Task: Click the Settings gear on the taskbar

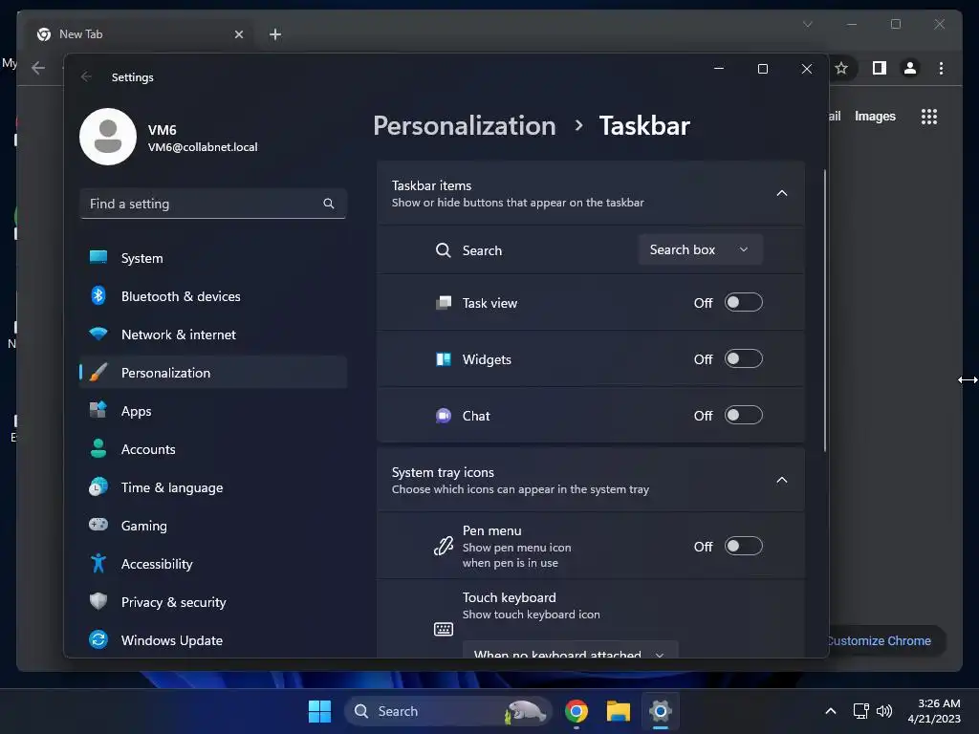Action: pos(660,711)
